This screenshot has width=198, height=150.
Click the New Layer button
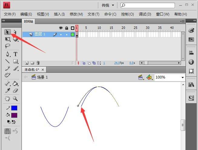click(x=27, y=63)
